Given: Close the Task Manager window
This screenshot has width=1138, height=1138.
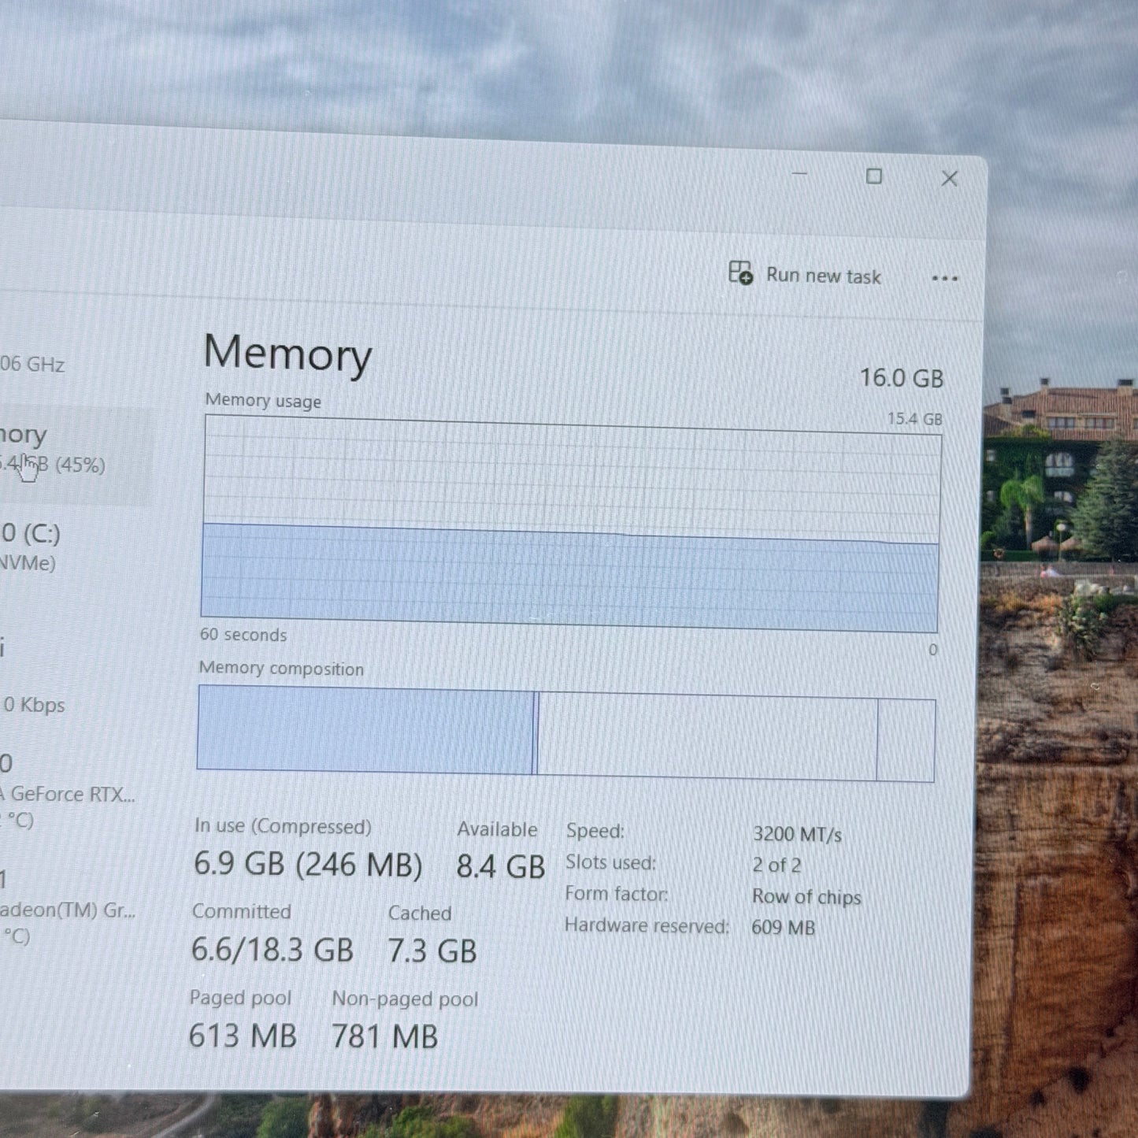Looking at the screenshot, I should tap(950, 179).
